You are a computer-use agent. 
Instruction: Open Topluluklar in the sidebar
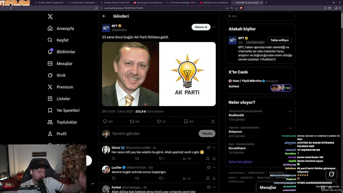pyautogui.click(x=62, y=122)
